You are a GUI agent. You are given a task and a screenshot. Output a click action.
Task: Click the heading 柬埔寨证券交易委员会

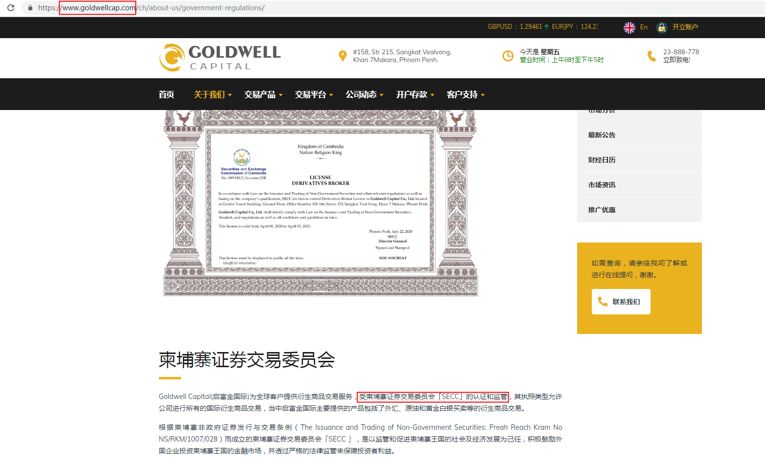point(247,360)
